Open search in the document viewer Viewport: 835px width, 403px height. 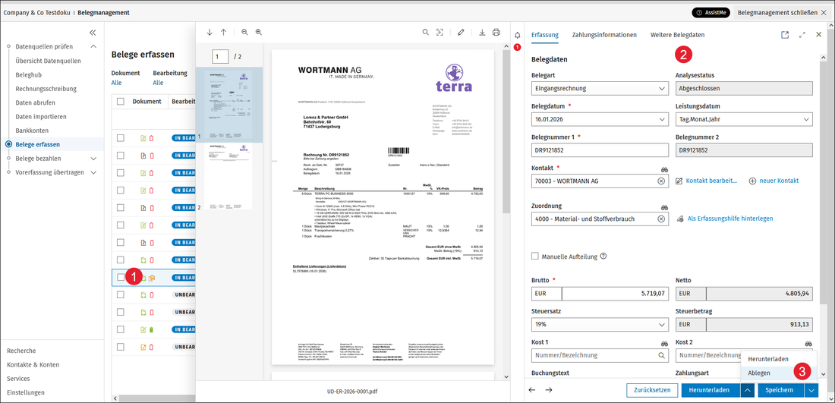point(426,32)
